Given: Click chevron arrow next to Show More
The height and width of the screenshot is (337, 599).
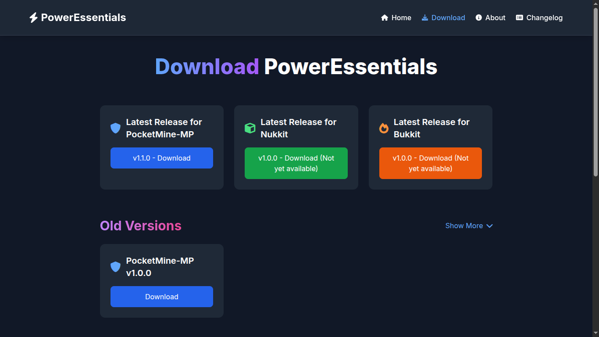Looking at the screenshot, I should point(489,226).
